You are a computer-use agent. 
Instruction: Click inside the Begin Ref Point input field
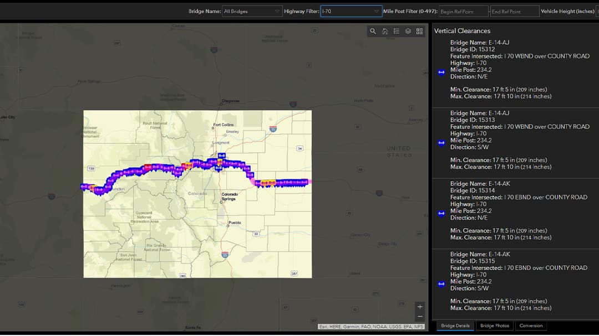click(464, 11)
